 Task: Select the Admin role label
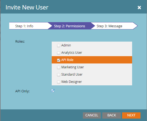point(66,45)
